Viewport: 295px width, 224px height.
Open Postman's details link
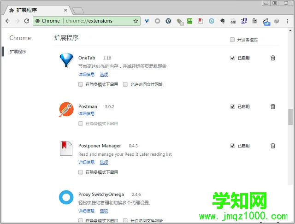point(86,113)
